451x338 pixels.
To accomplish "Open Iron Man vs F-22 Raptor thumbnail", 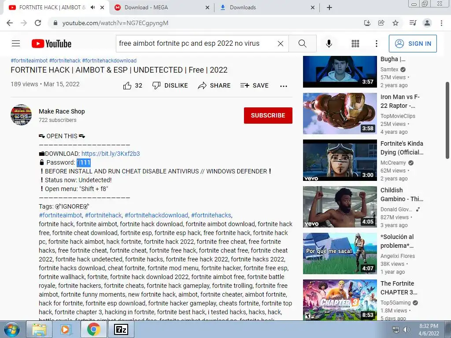I will [340, 114].
